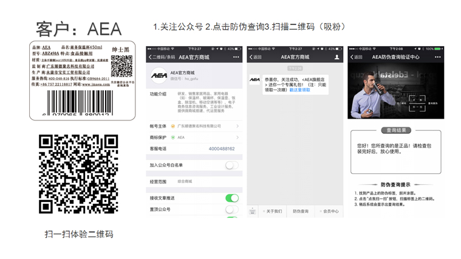Viewport: 461px width, 259px height.
Task: Tap the large QR code image
Action: 78,174
